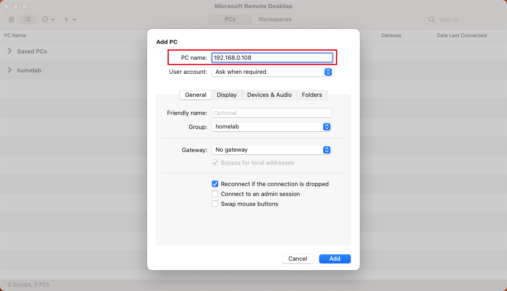This screenshot has width=507, height=291.
Task: Open the Gateway dropdown showing No gateway
Action: tap(271, 150)
